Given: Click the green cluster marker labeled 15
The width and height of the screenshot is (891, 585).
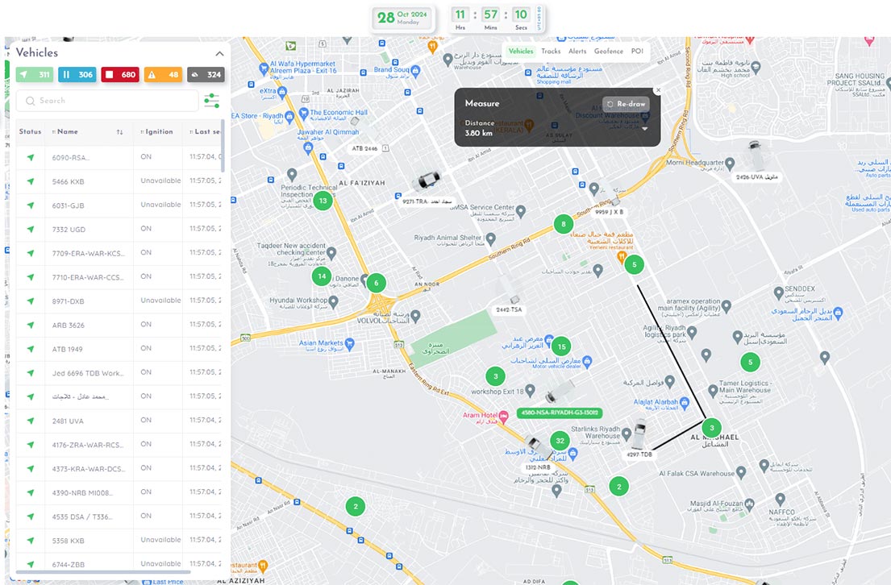Looking at the screenshot, I should point(561,346).
